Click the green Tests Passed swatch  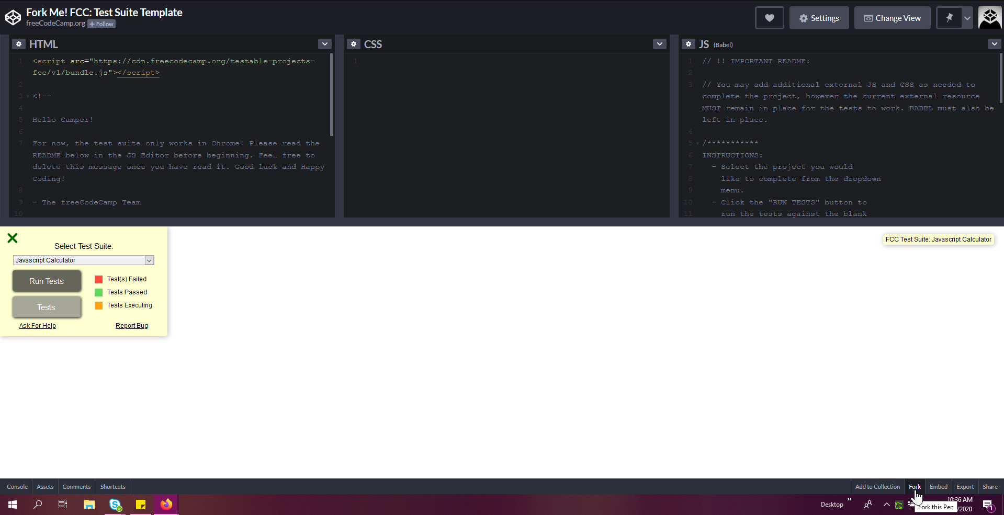98,292
